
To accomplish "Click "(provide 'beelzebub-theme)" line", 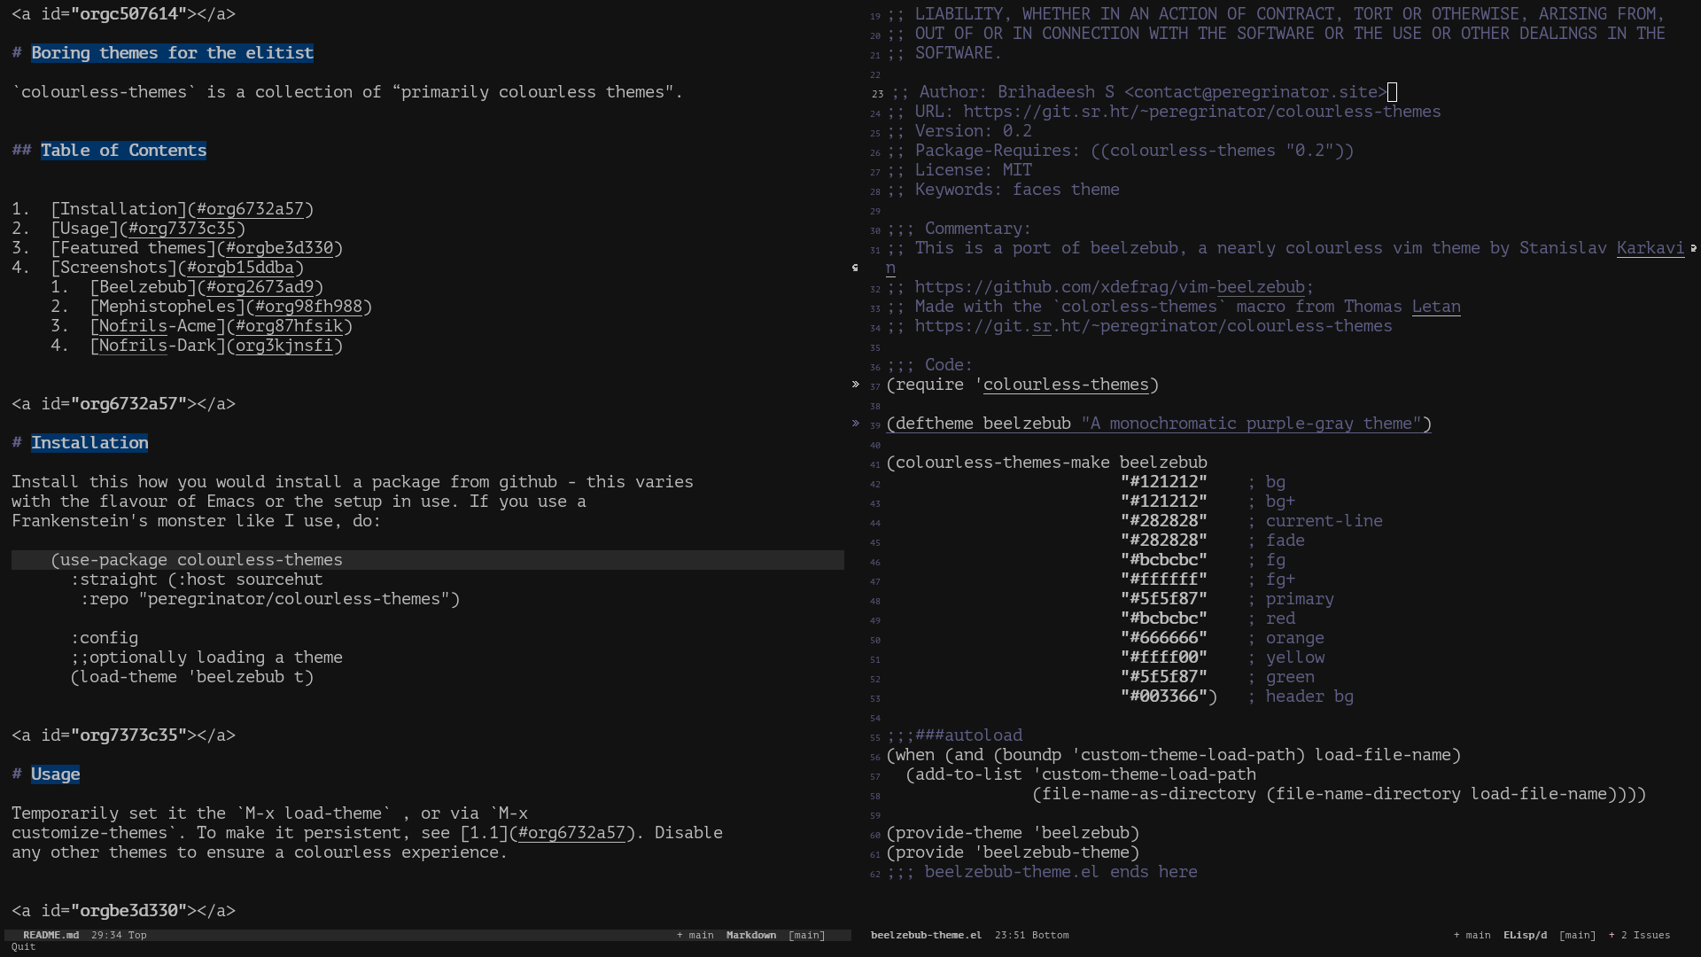I will [x=1013, y=852].
